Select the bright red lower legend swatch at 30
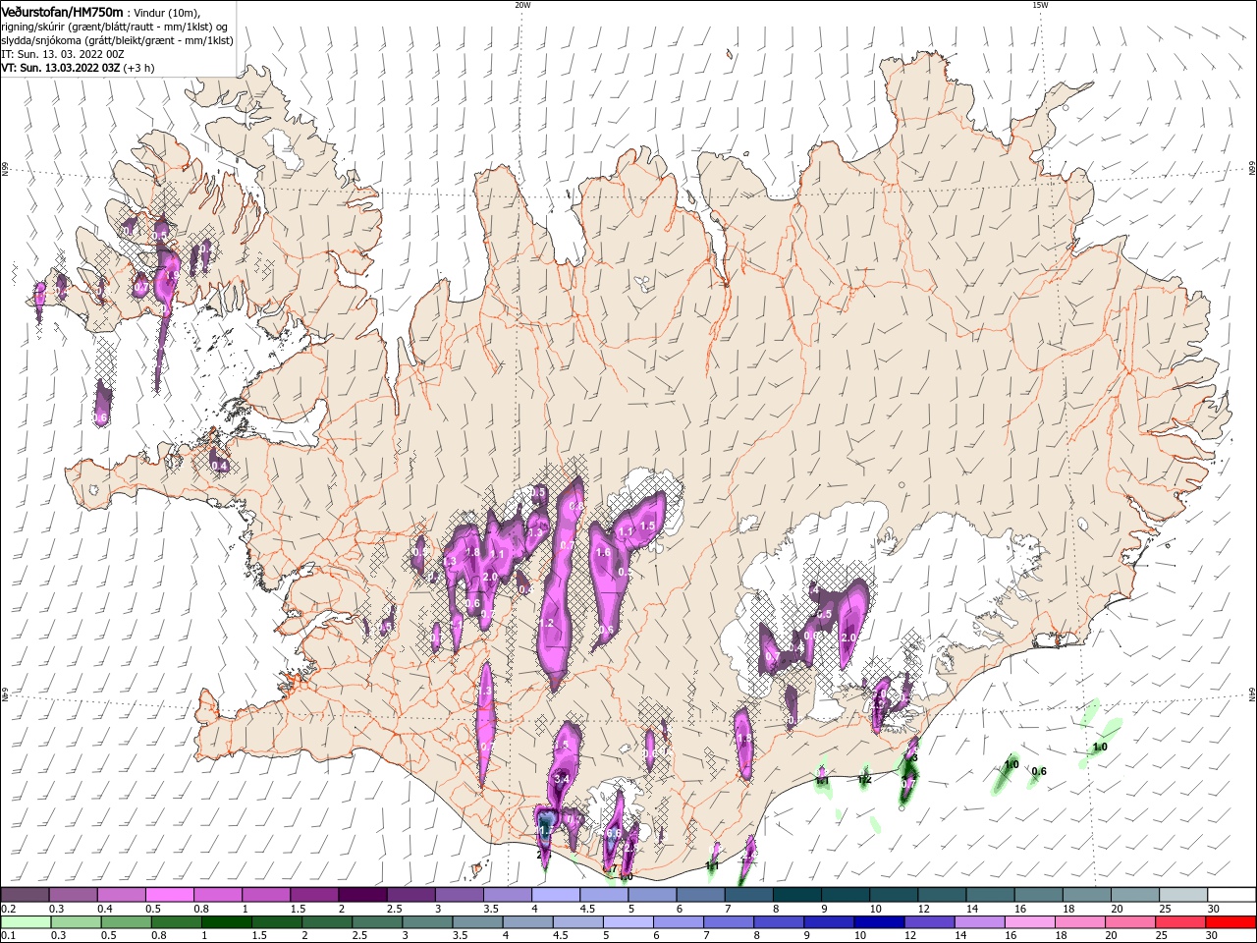The image size is (1257, 943). coord(1232,922)
